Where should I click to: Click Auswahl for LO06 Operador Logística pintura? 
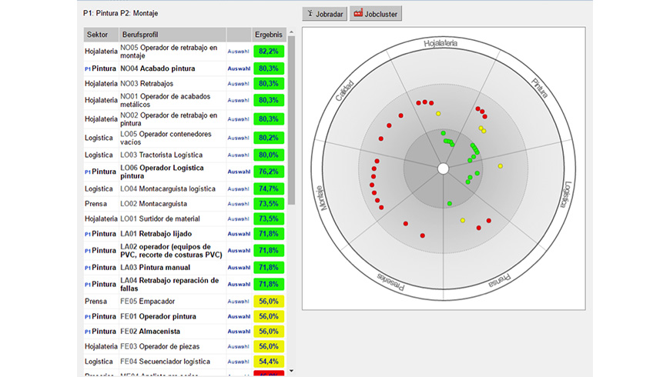tap(239, 172)
